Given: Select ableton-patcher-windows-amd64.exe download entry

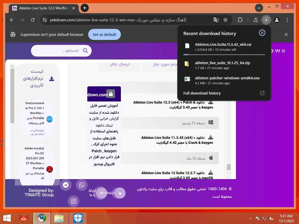Looking at the screenshot, I should [224, 80].
